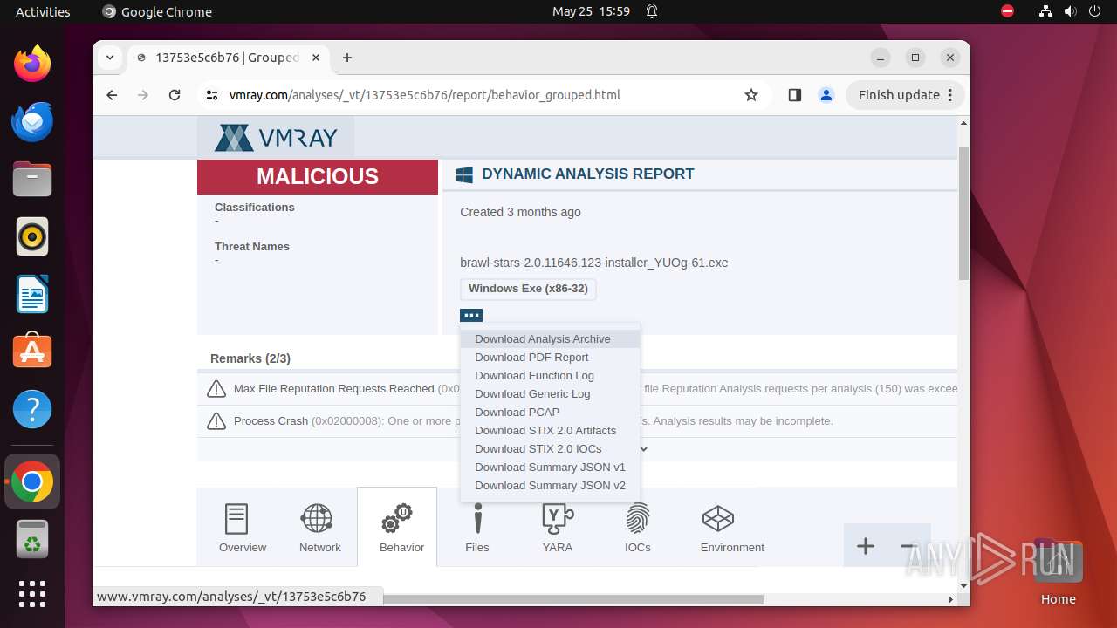The image size is (1117, 628).
Task: Open site information icon in address bar
Action: [212, 95]
